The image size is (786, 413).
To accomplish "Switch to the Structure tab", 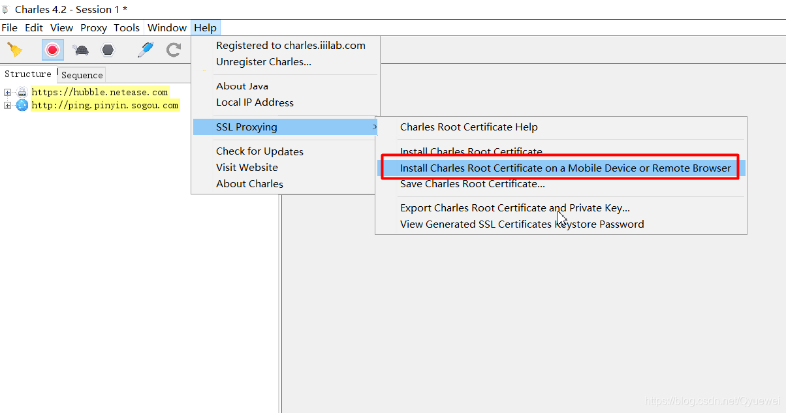I will click(x=28, y=74).
